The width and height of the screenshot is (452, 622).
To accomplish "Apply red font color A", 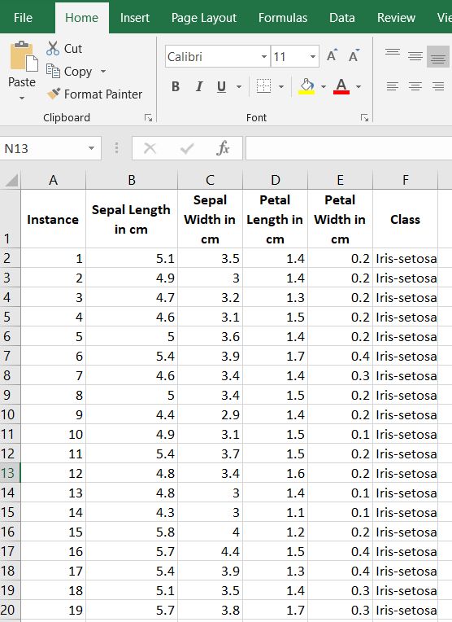I will tap(341, 86).
